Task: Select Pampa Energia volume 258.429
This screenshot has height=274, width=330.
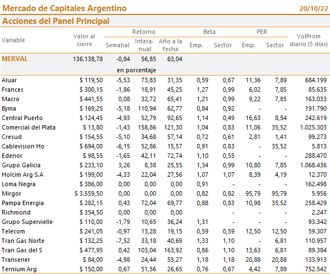Action: [316, 203]
